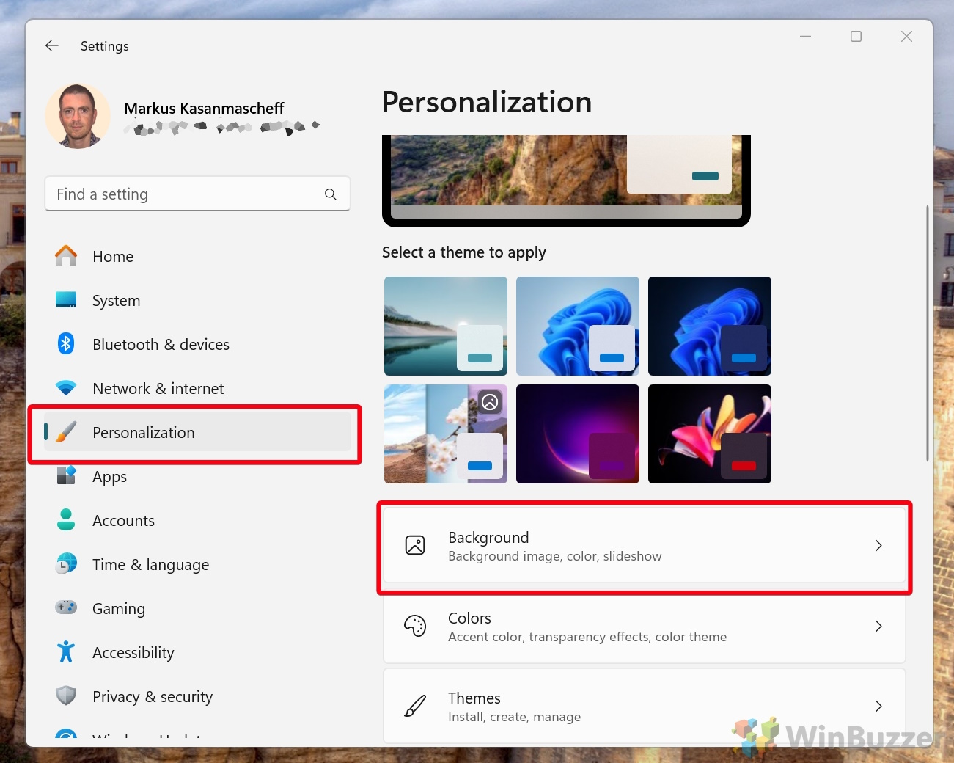Apply the purple glow dark theme

tap(578, 434)
